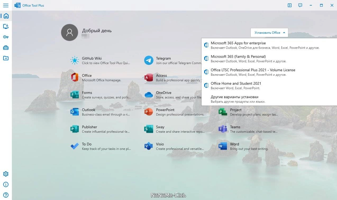Open the To Do app shortcut

click(x=101, y=146)
